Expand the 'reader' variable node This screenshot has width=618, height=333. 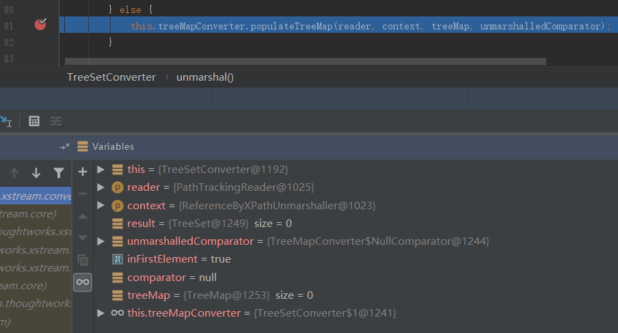click(x=101, y=187)
